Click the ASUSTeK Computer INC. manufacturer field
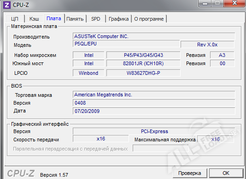246x179 pixels. click(154, 36)
